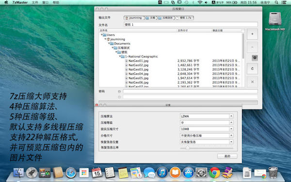Launch iTunes from the dock
Image resolution: width=291 pixels, height=182 pixels.
coord(162,172)
